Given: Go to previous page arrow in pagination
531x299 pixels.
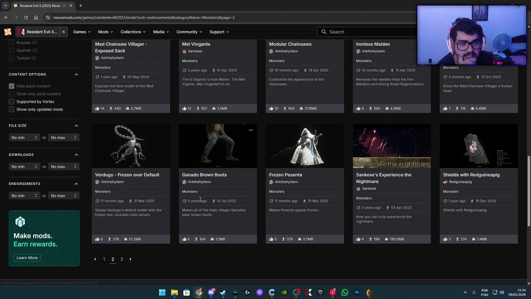Looking at the screenshot, I should [x=95, y=259].
